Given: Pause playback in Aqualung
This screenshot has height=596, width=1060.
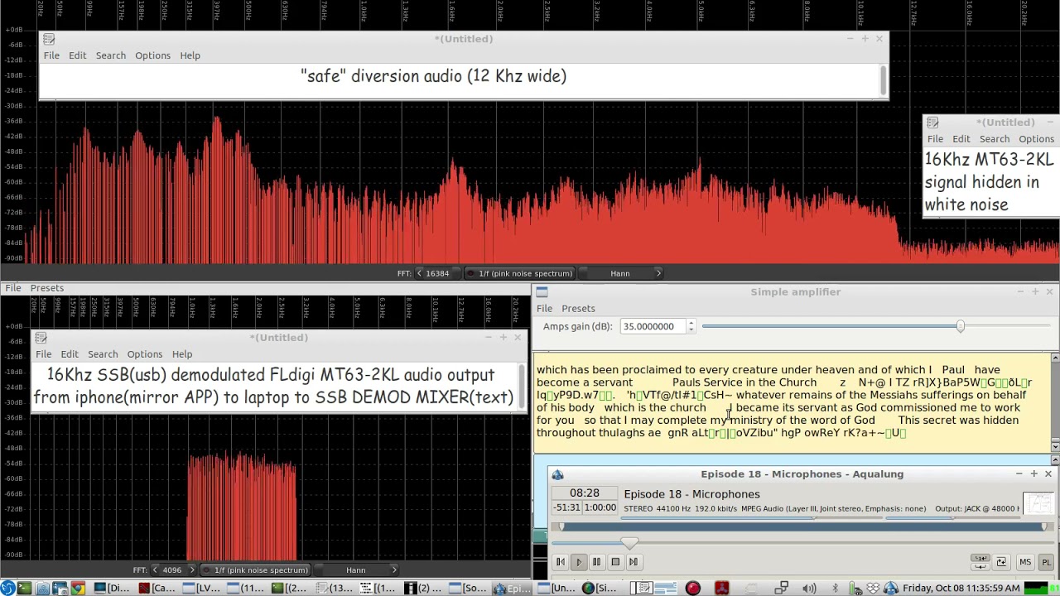Looking at the screenshot, I should (596, 562).
